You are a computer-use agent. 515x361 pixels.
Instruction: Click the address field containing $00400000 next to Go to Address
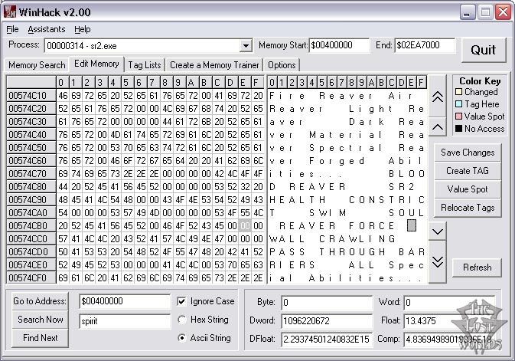point(125,301)
